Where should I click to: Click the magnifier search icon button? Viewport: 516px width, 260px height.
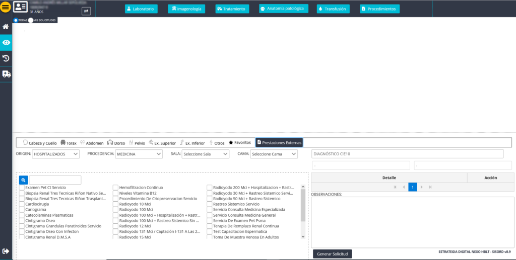[24, 180]
